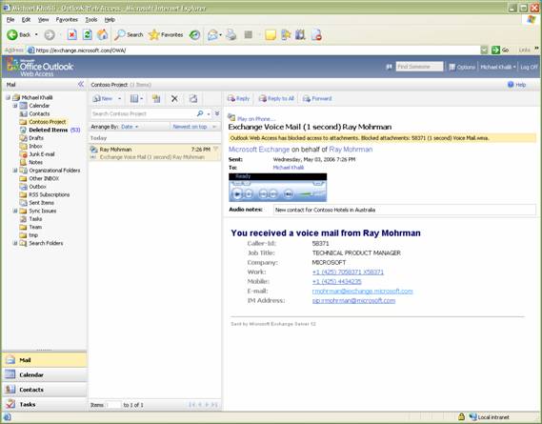Viewport: 542px width, 424px height.
Task: Expand the Organizational Folders tree node
Action: click(x=15, y=171)
